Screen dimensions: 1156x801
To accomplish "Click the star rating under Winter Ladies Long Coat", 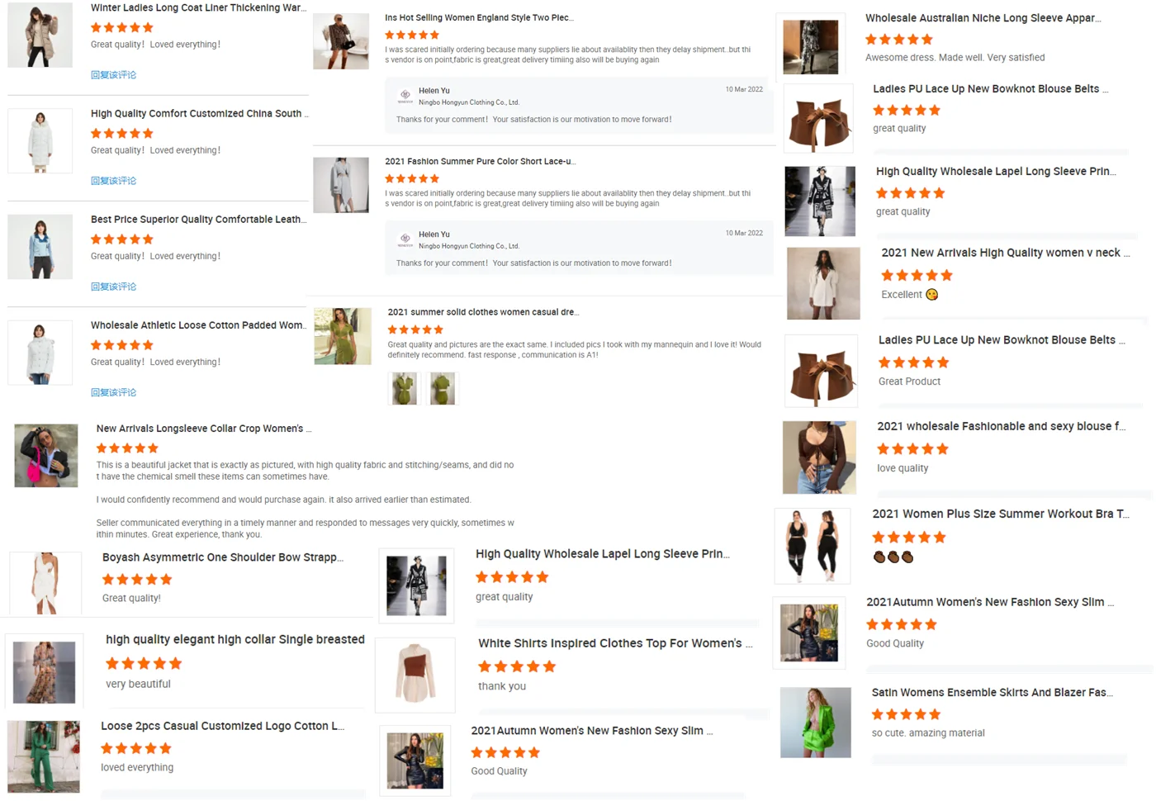I will tap(121, 27).
